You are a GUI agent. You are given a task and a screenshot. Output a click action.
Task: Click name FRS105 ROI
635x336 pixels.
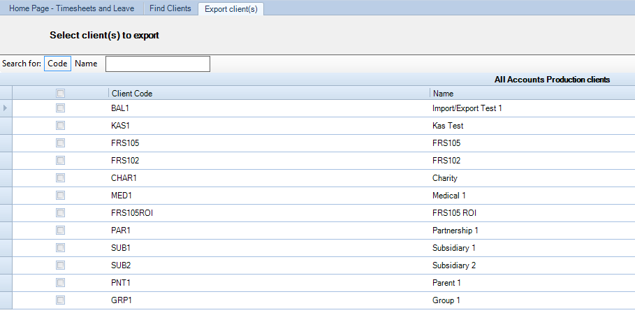click(454, 213)
